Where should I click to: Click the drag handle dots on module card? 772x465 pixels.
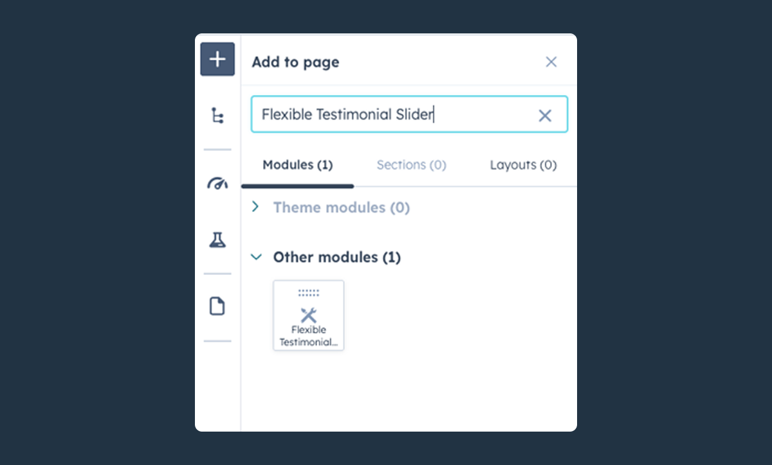pyautogui.click(x=309, y=293)
